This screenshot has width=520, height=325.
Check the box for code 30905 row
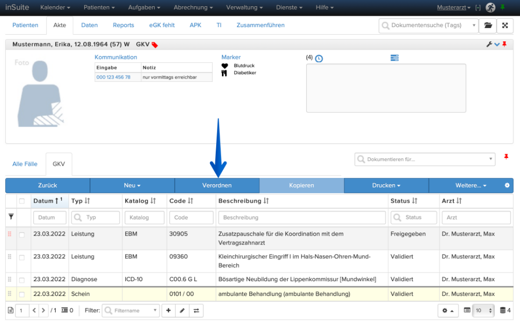[x=22, y=235]
